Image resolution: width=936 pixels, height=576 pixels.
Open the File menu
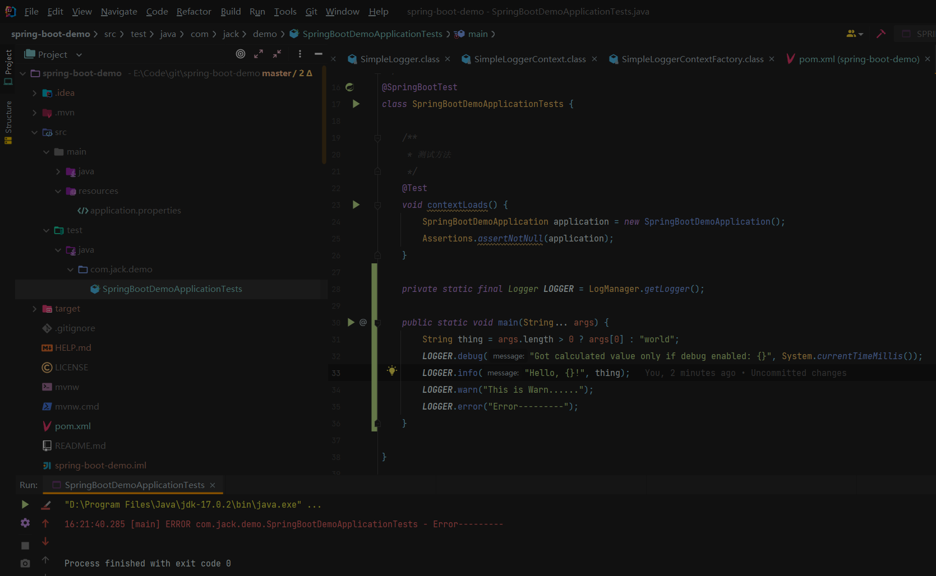coord(31,11)
